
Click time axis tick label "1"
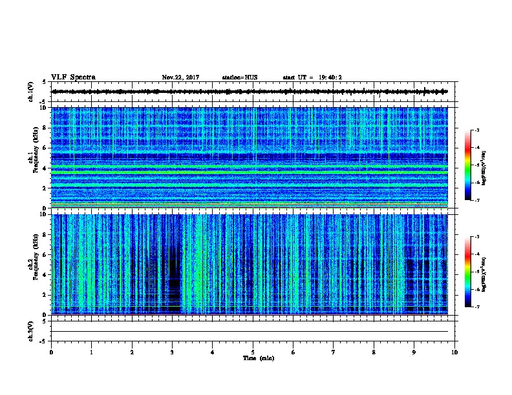click(91, 352)
